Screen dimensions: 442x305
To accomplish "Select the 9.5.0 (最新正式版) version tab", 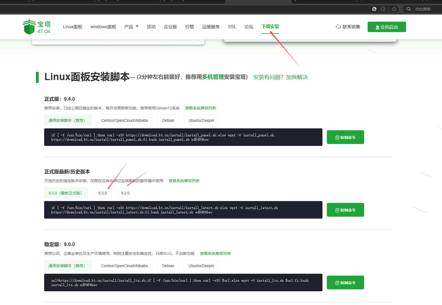I will pos(66,193).
